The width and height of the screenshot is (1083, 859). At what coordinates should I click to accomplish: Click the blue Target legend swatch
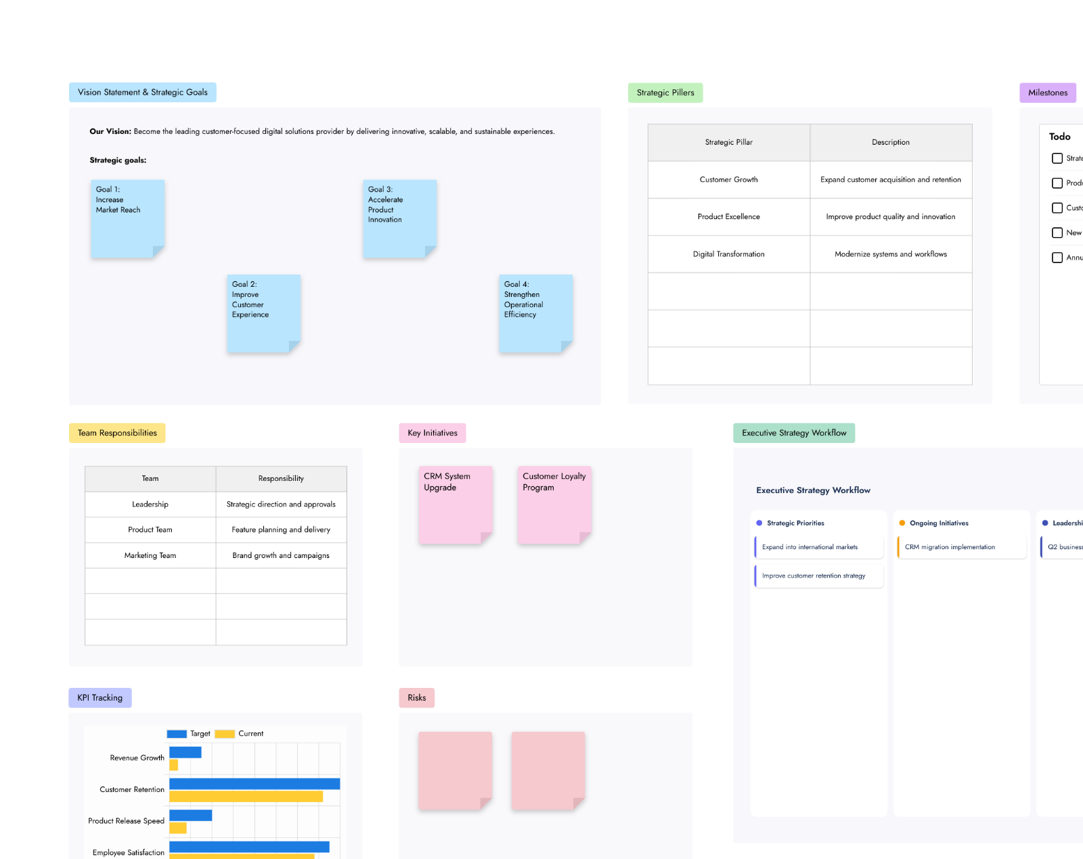(x=177, y=734)
